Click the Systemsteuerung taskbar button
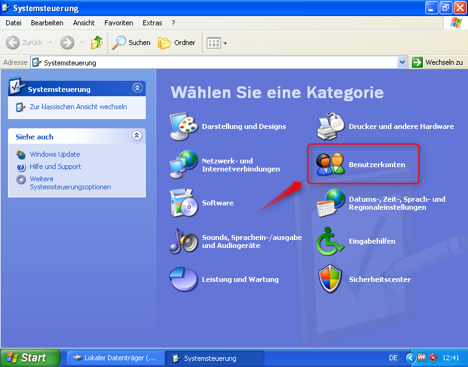The width and height of the screenshot is (468, 367). pos(215,358)
